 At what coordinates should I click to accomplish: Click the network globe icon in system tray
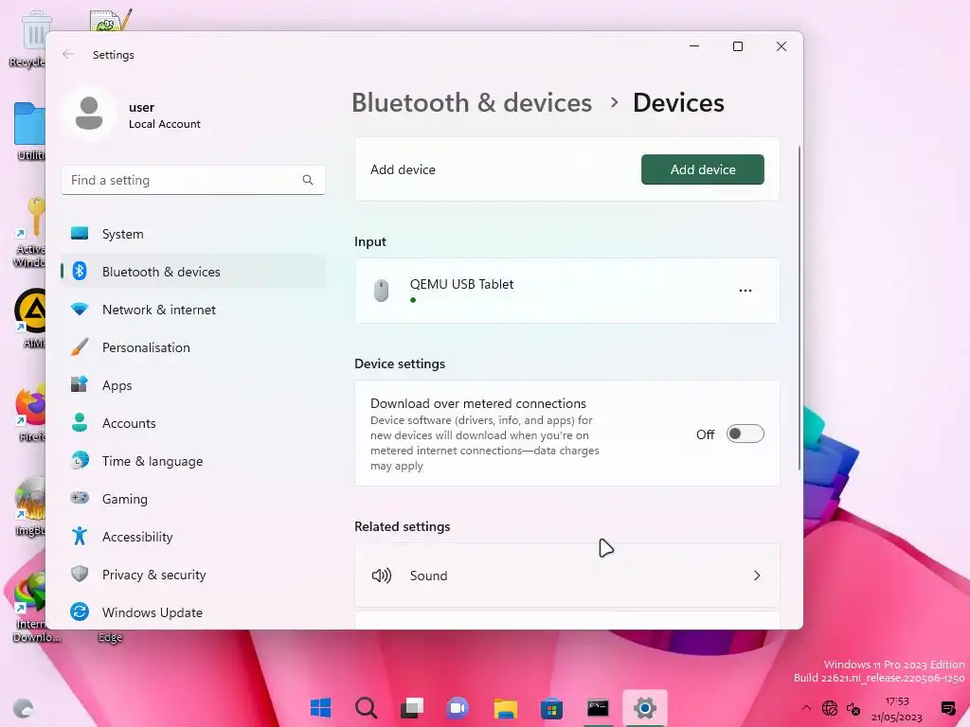click(x=830, y=708)
